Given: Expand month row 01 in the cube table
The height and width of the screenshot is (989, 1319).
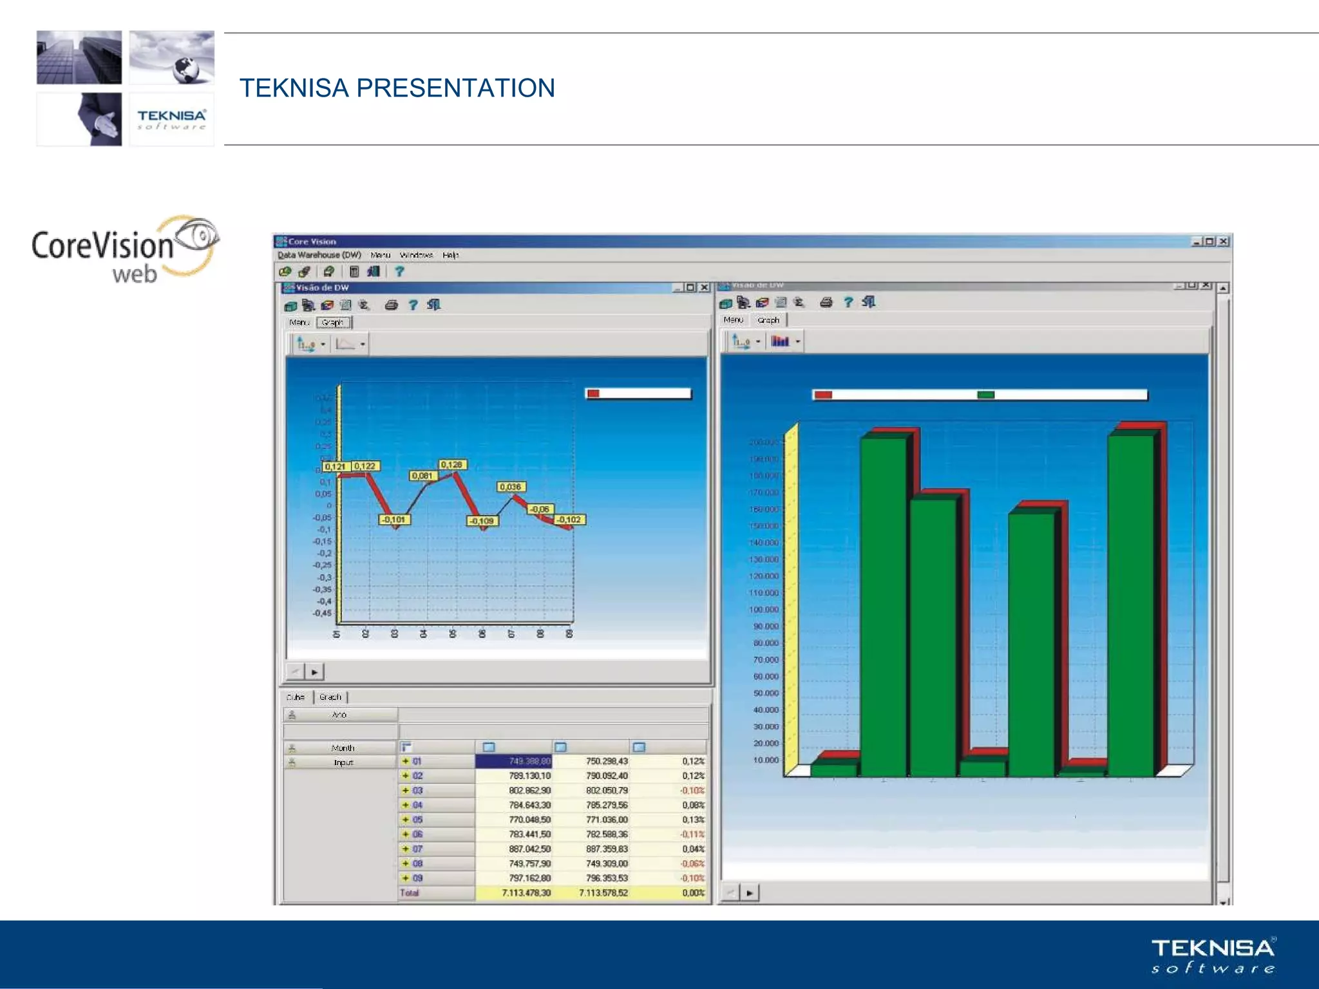Looking at the screenshot, I should [x=406, y=761].
